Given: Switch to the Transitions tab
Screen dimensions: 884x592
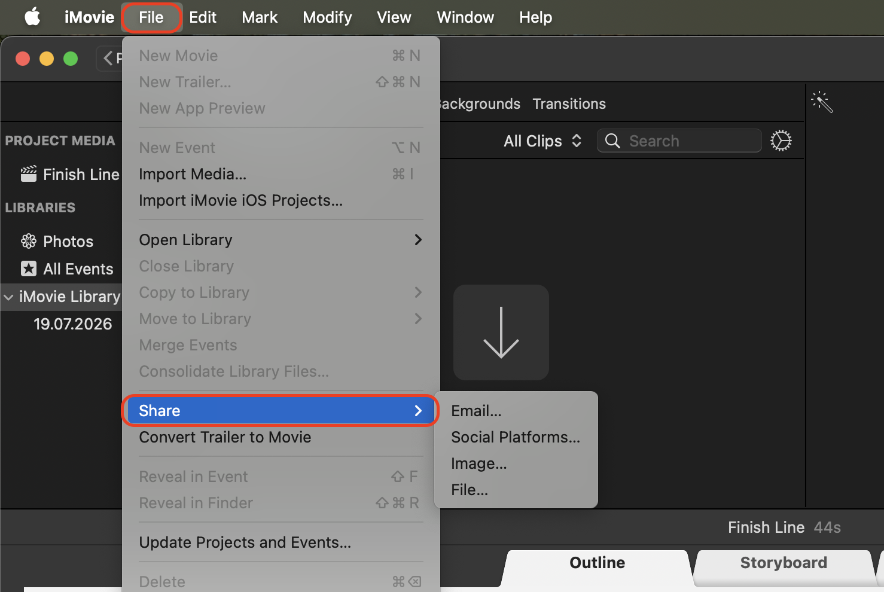Looking at the screenshot, I should coord(569,104).
